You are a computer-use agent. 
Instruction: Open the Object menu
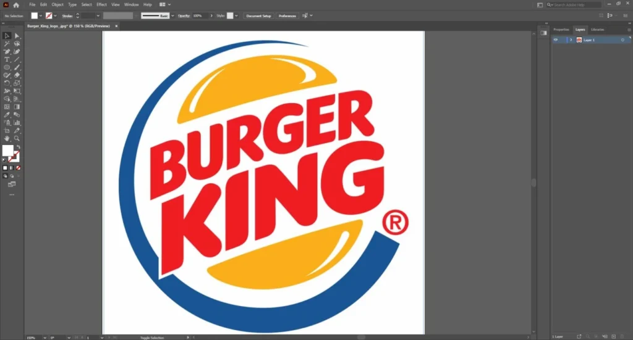[x=57, y=5]
